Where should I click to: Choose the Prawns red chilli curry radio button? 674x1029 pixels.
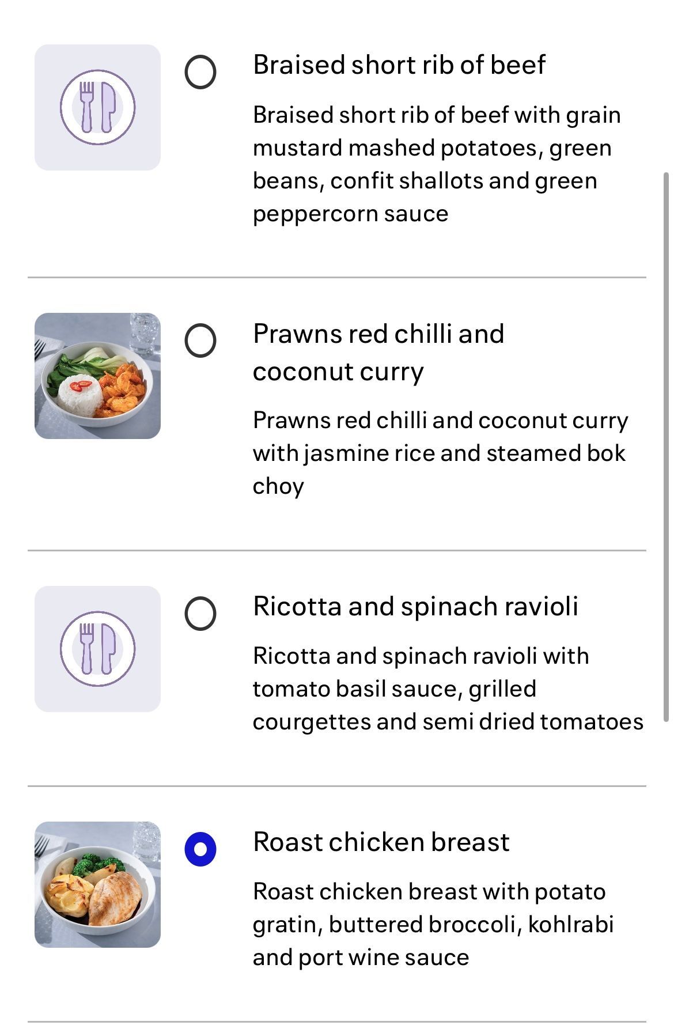(200, 341)
